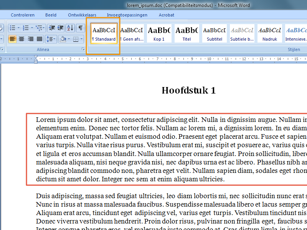Open the Ontwikkelaars ribbon tab
This screenshot has height=230, width=307.
tap(82, 15)
